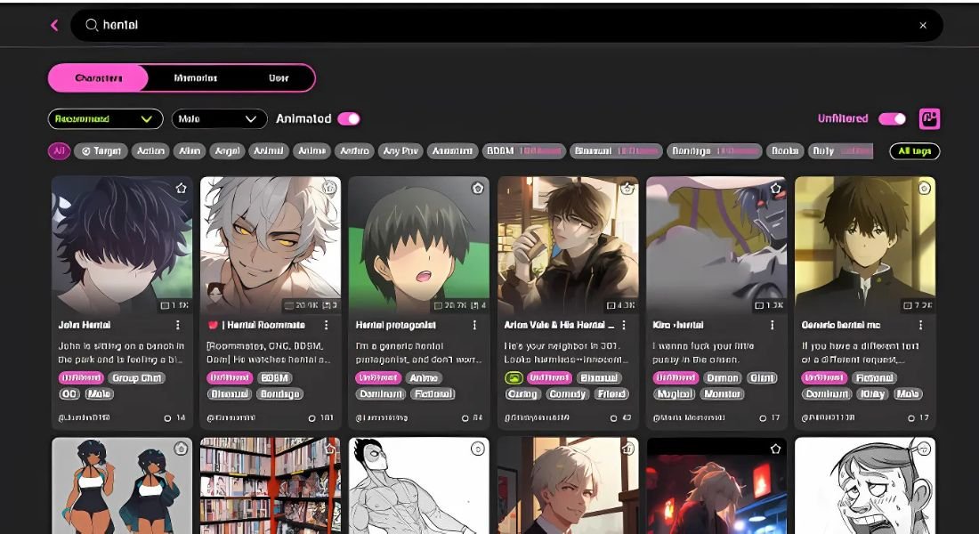Select the 'All' tag filter chip
The height and width of the screenshot is (534, 979).
coord(59,151)
